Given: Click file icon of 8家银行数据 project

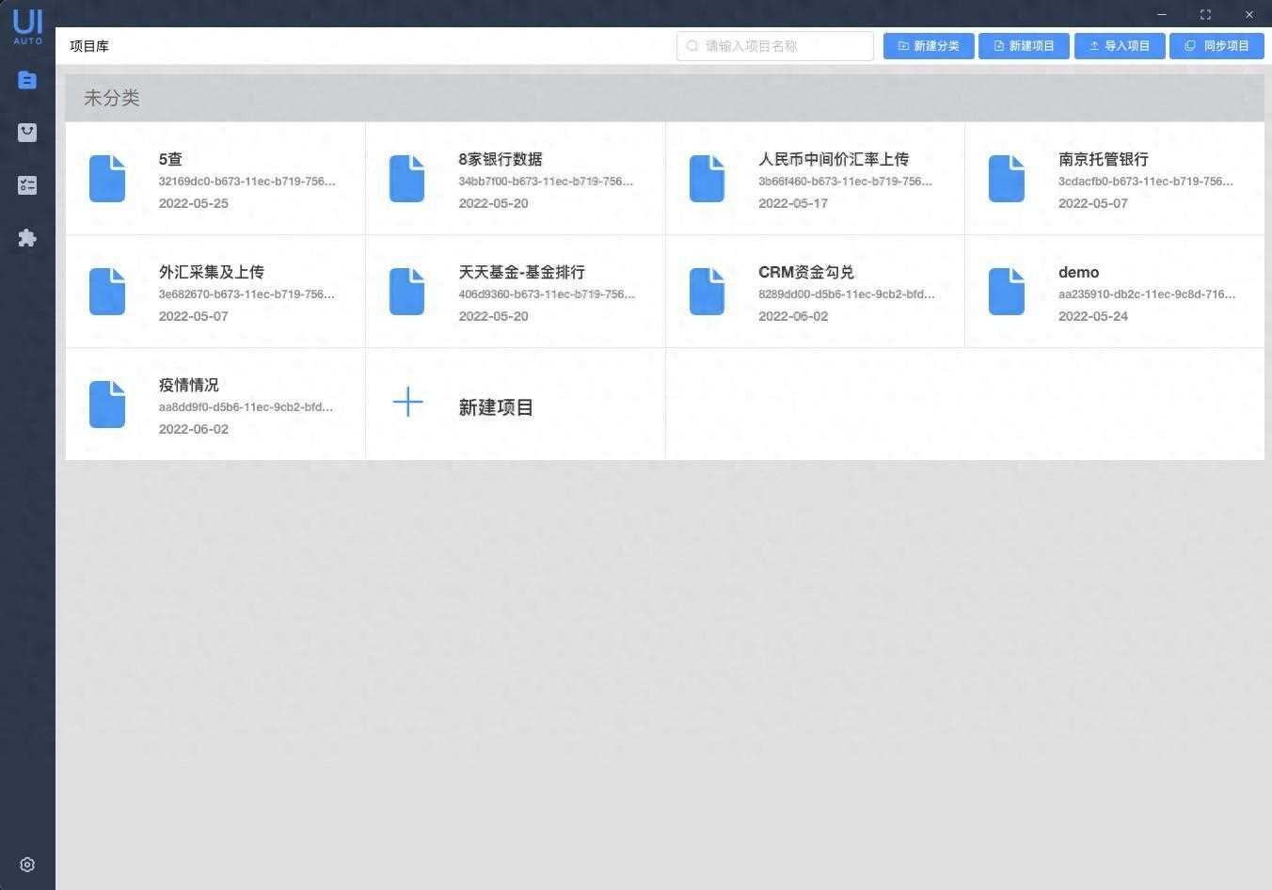Looking at the screenshot, I should pos(406,179).
